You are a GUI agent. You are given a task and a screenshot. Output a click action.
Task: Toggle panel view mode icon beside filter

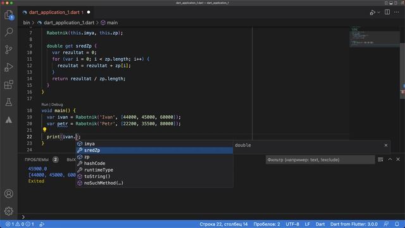(x=380, y=160)
